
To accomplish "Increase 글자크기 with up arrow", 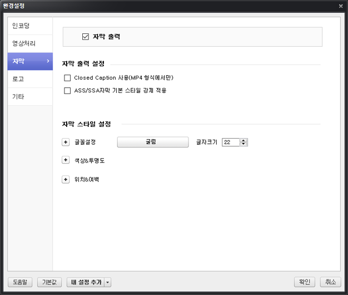I will pyautogui.click(x=243, y=140).
